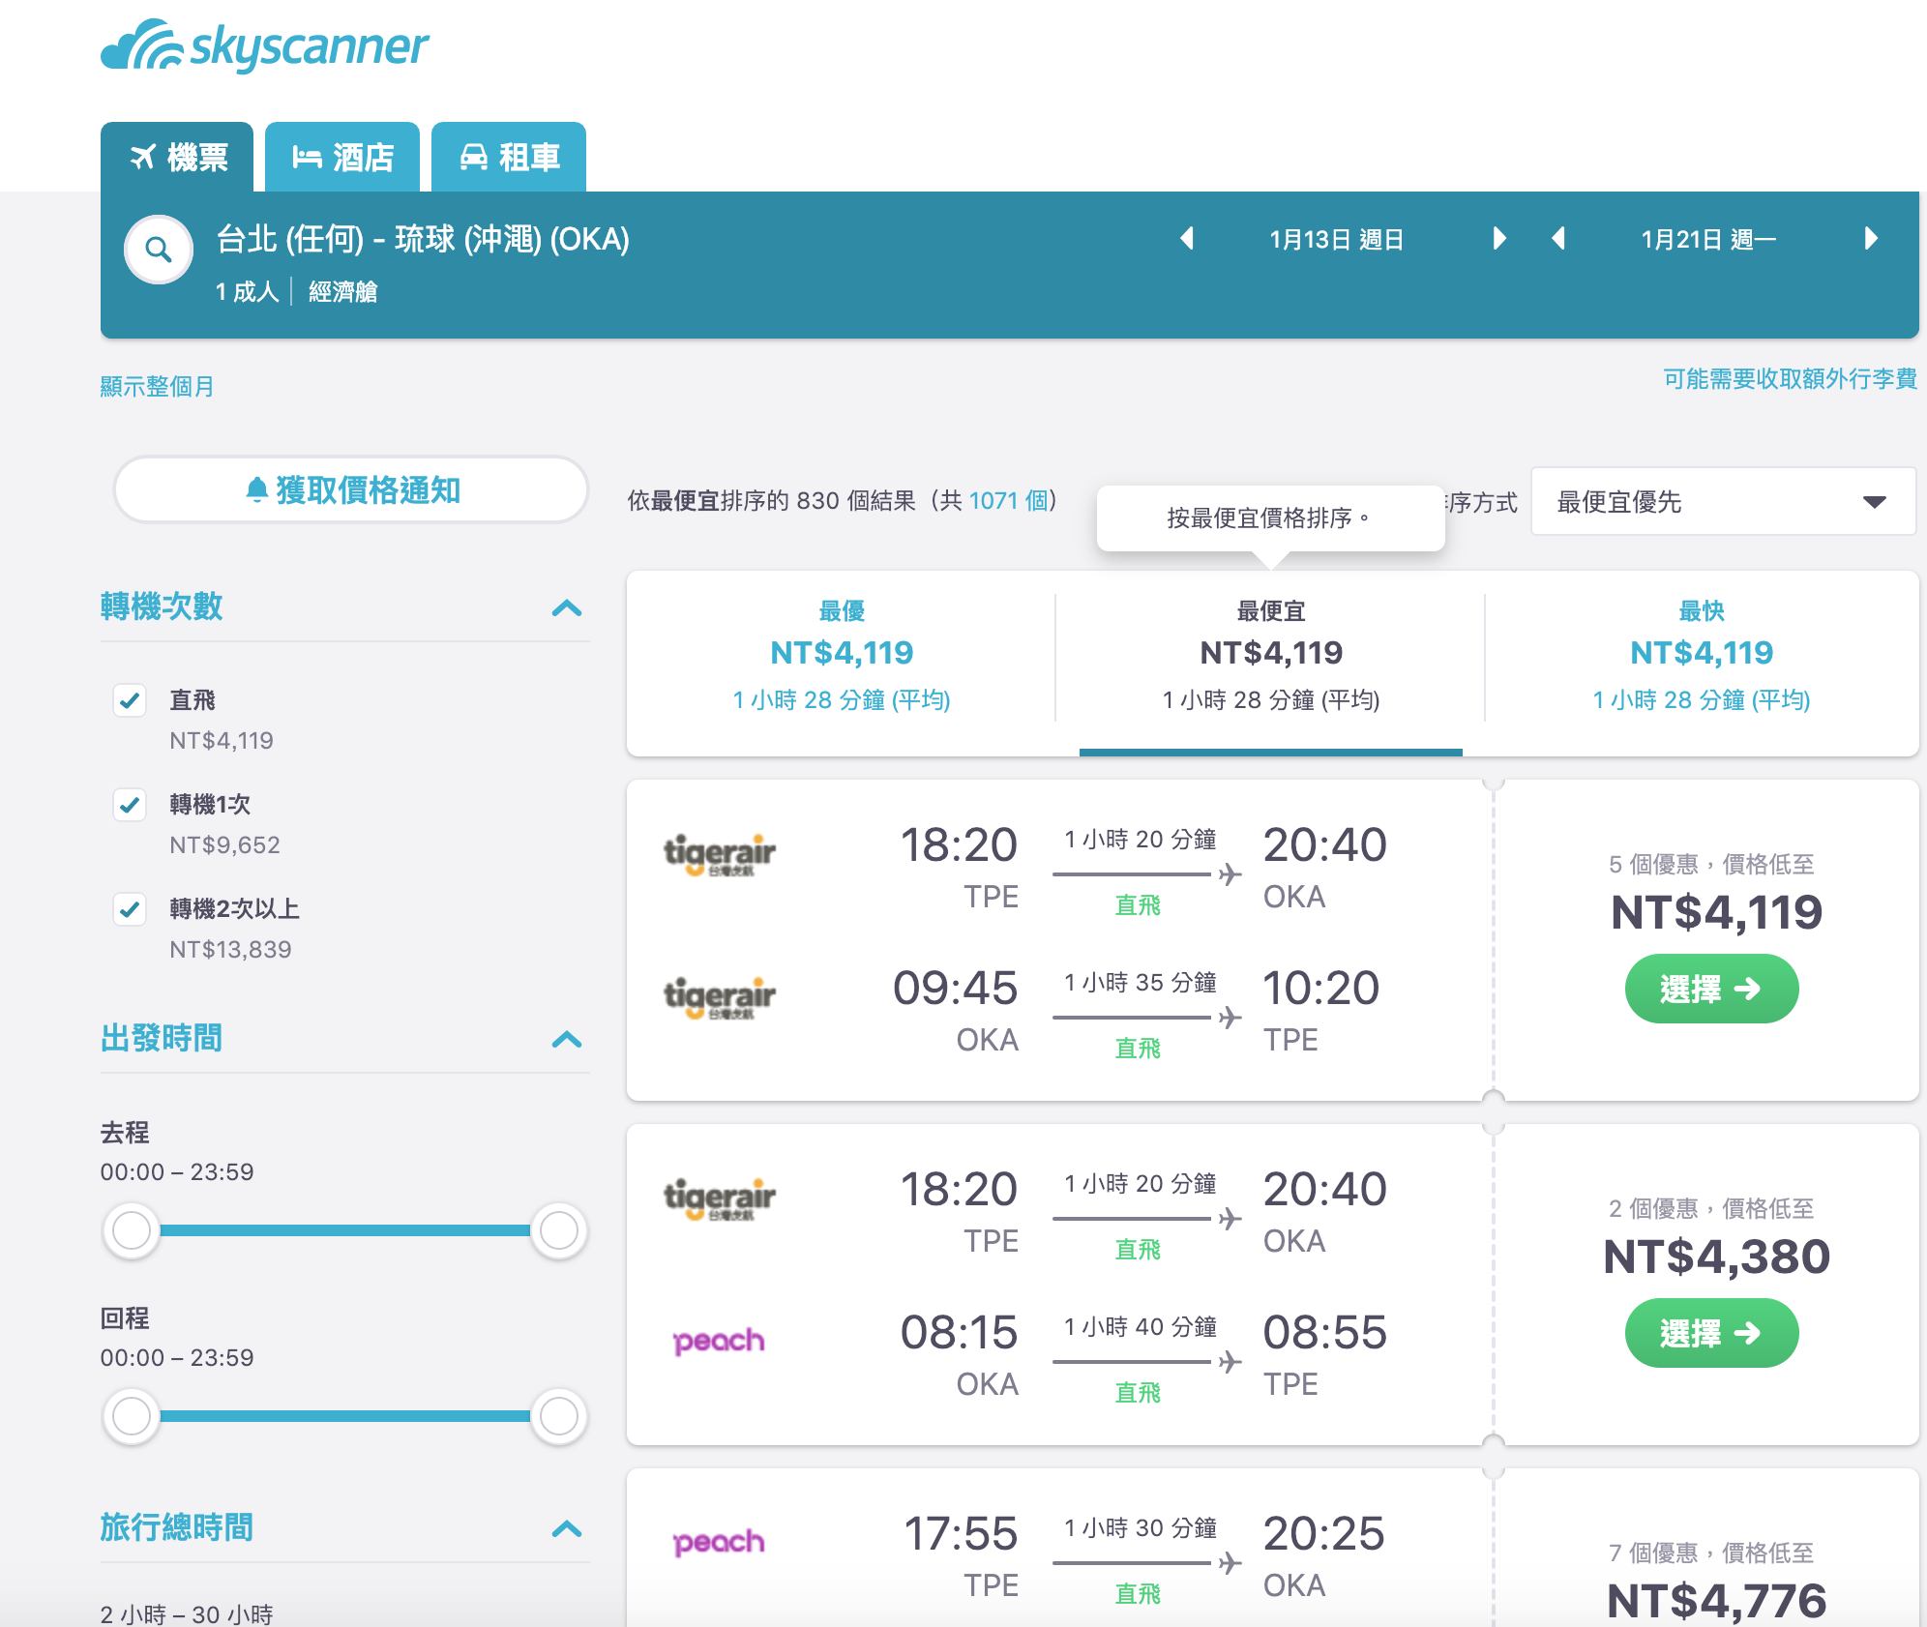Image resolution: width=1927 pixels, height=1627 pixels.
Task: Toggle the 轉機1次 one-stop checkbox
Action: coord(130,805)
